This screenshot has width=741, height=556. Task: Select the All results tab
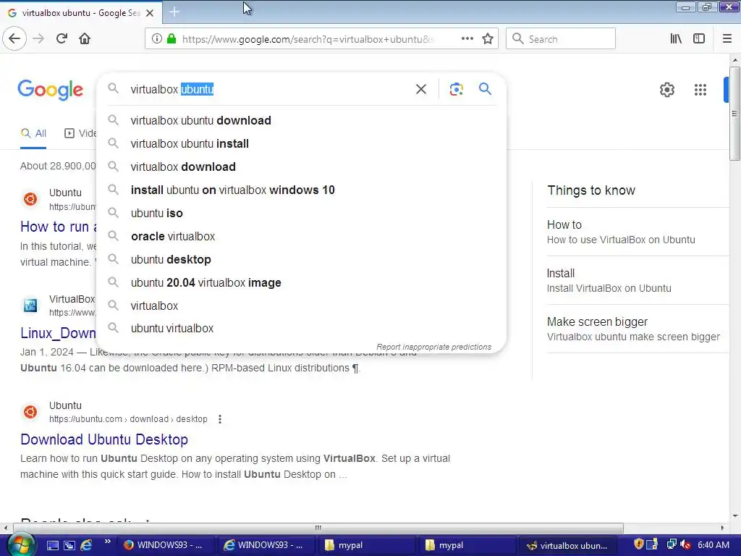click(x=33, y=133)
